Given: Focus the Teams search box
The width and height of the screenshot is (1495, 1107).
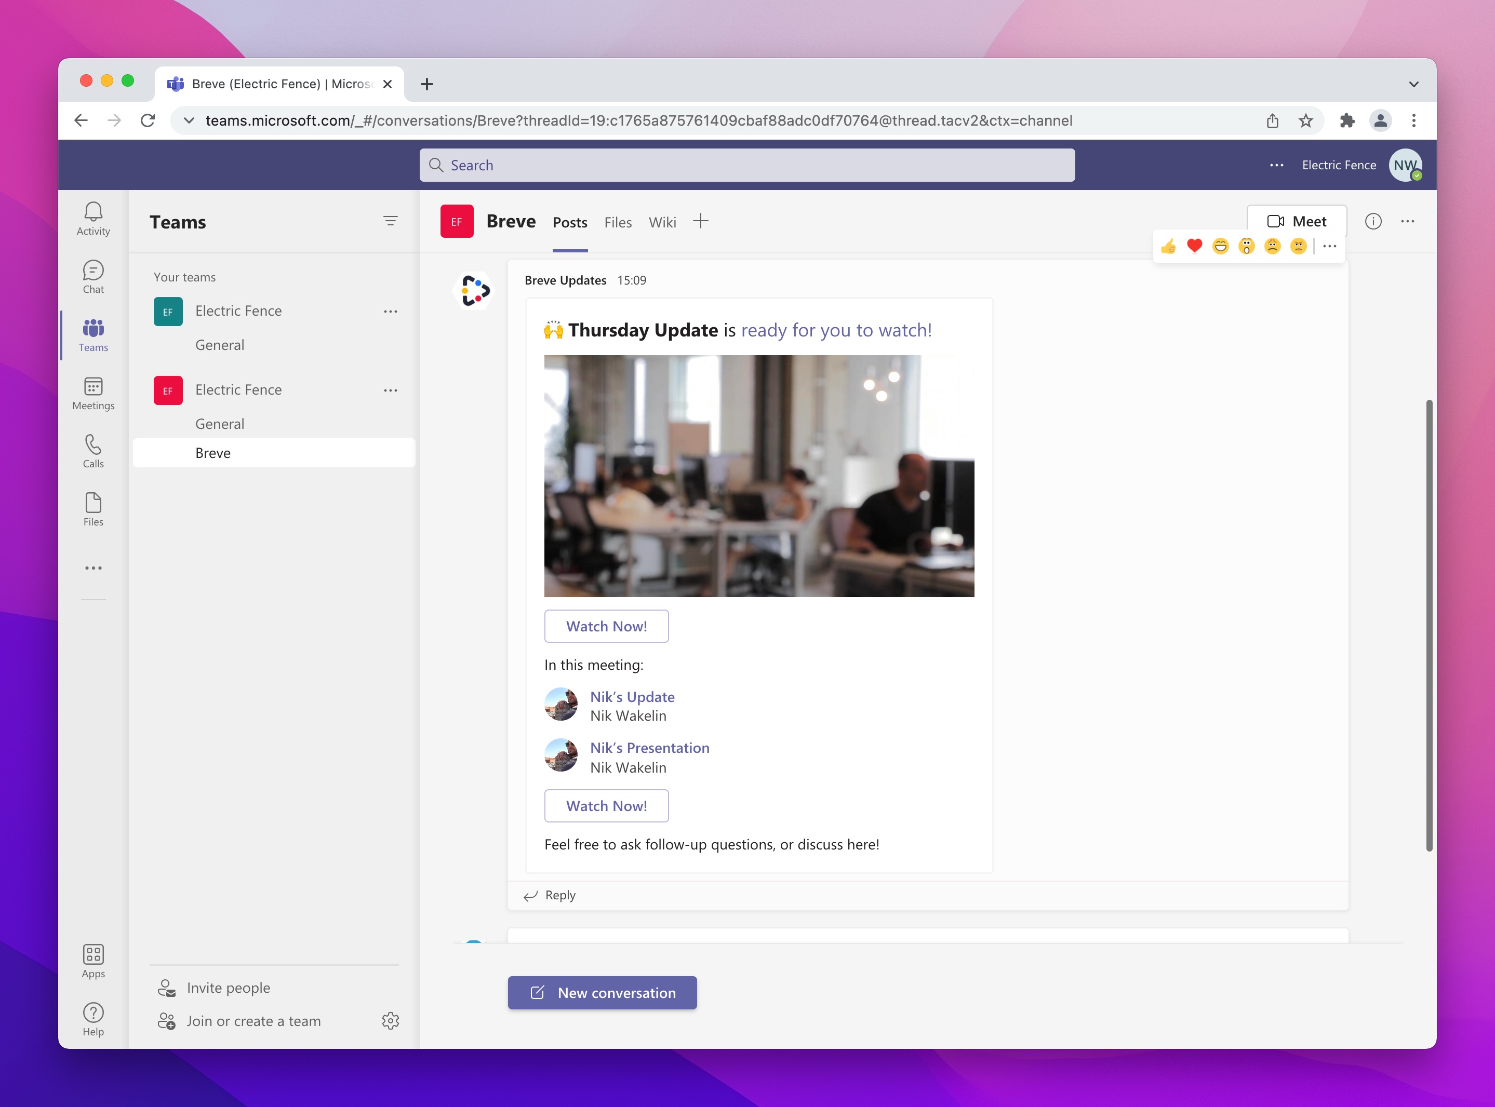Looking at the screenshot, I should 747,165.
